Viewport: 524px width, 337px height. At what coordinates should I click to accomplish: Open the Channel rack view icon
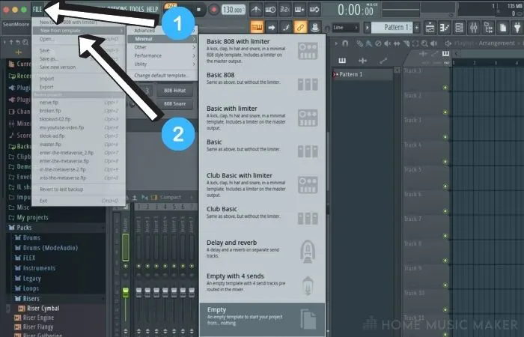pos(459,28)
